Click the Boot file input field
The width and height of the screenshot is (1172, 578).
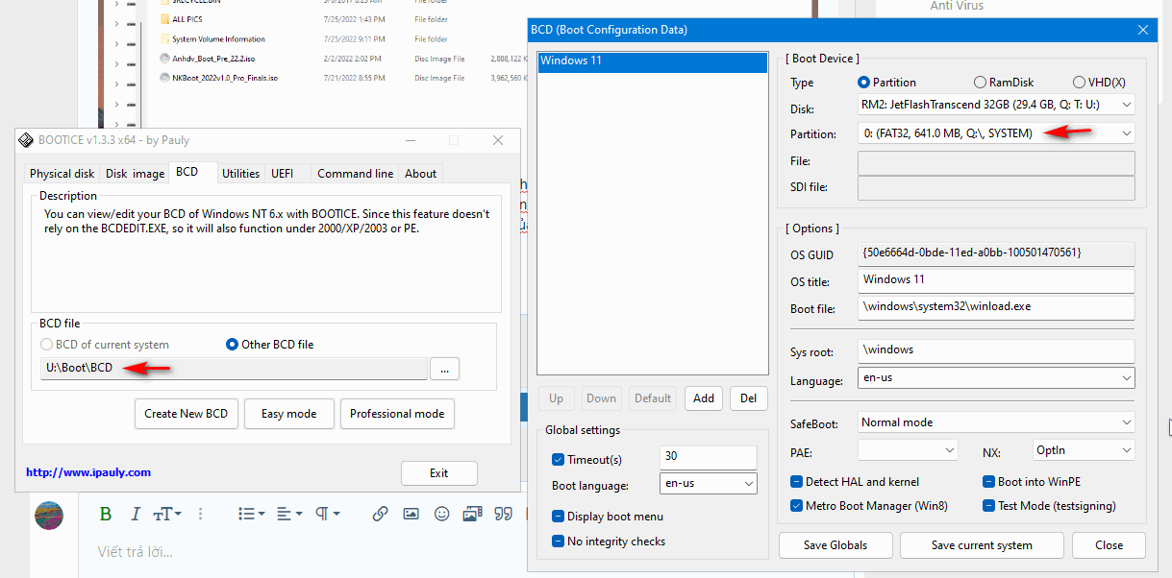tap(996, 307)
